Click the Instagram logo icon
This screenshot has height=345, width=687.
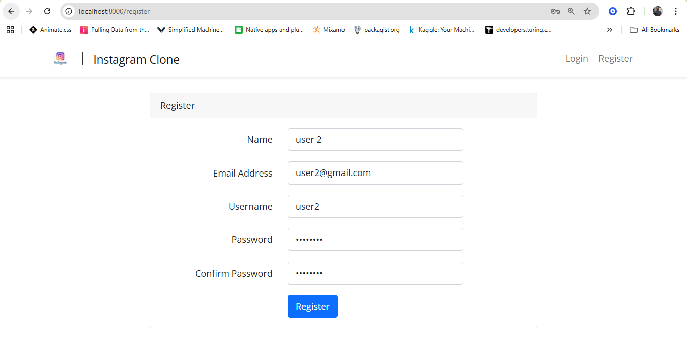(x=60, y=59)
